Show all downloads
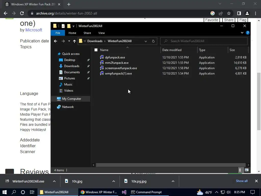The width and height of the screenshot is (261, 196). (242, 181)
